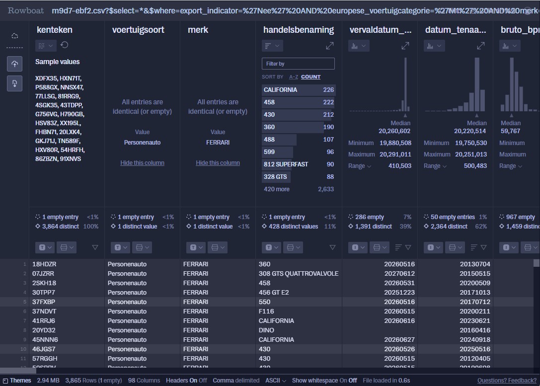
Task: Click the sort icon for the vervaldatum column
Action: coord(398,247)
